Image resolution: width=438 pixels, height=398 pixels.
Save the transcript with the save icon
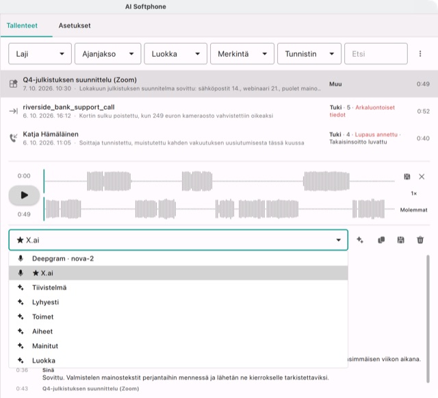[x=400, y=240]
